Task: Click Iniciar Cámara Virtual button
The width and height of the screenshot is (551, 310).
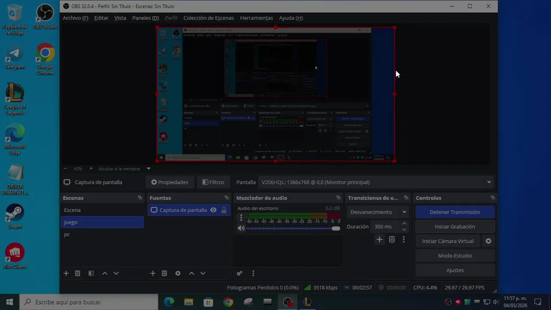Action: click(x=448, y=241)
